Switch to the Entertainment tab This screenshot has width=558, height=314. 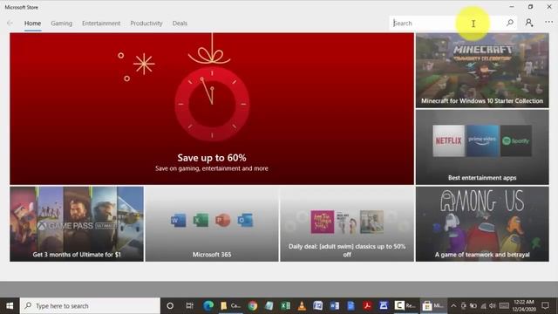click(101, 24)
